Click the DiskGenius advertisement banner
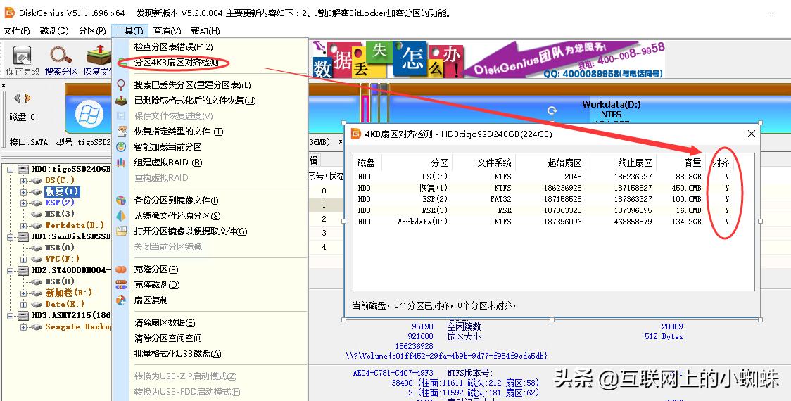The image size is (791, 401). [x=488, y=60]
